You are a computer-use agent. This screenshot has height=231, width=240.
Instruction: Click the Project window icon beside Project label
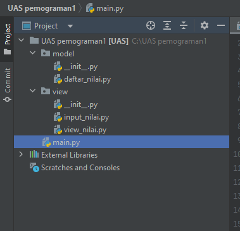point(27,26)
